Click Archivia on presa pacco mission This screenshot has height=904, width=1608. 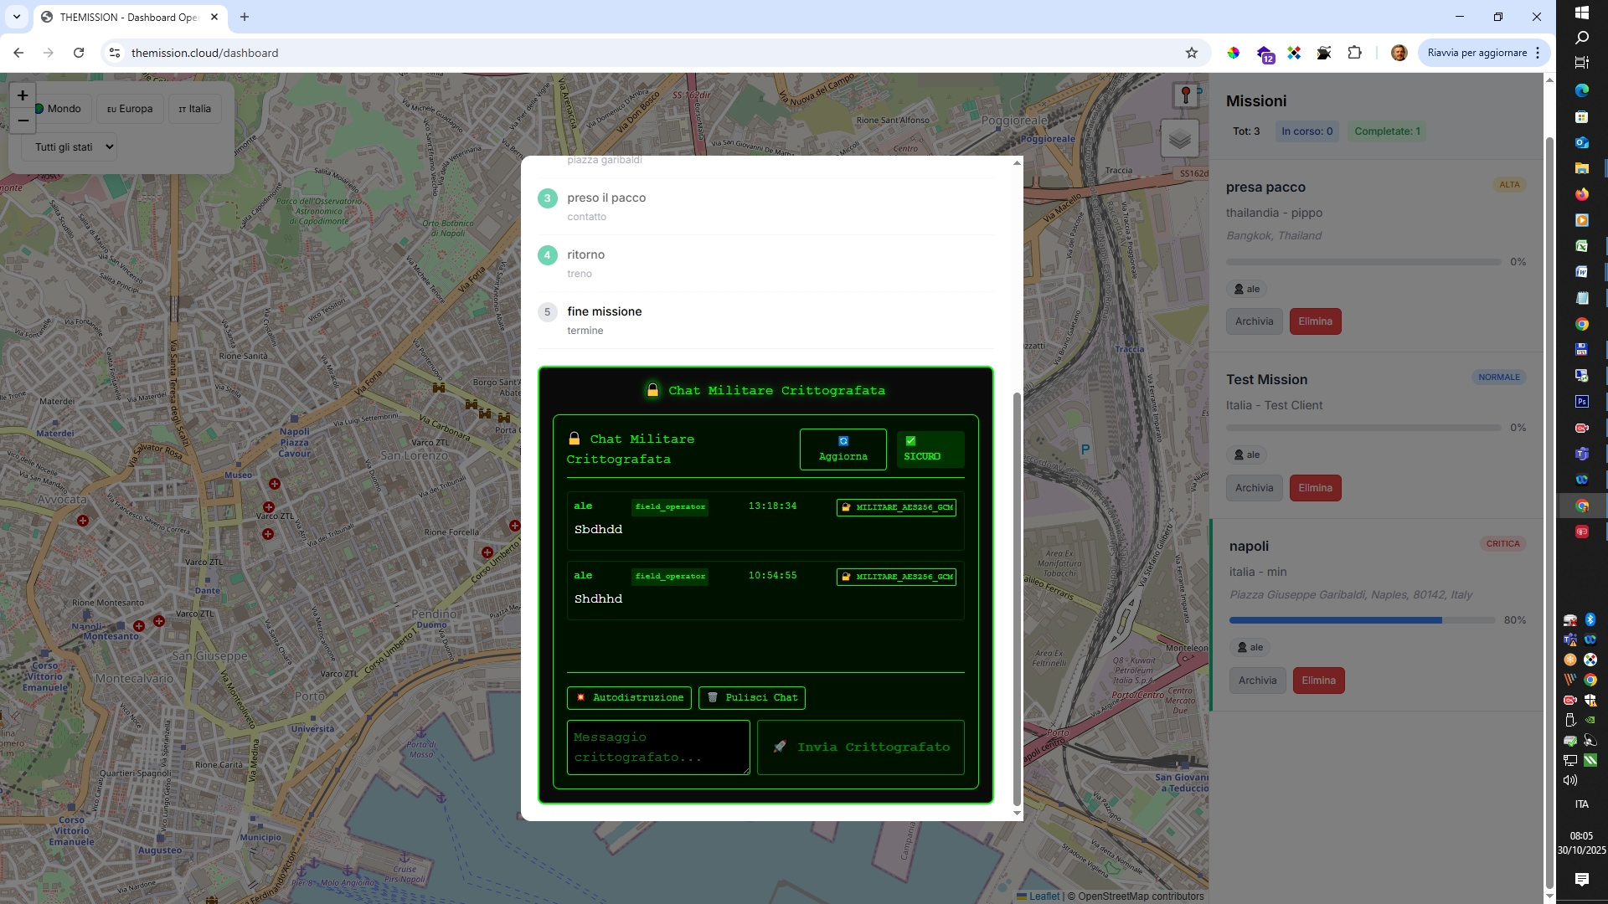click(x=1254, y=321)
